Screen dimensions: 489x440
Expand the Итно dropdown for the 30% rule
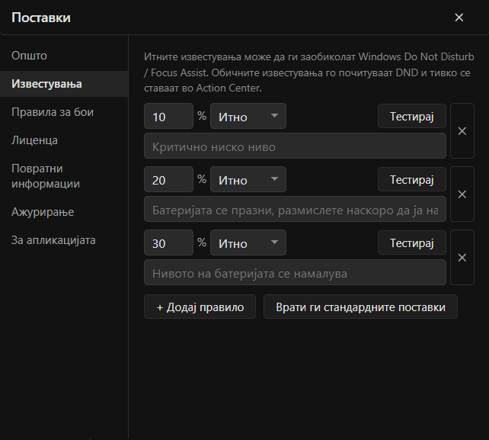[x=248, y=242]
